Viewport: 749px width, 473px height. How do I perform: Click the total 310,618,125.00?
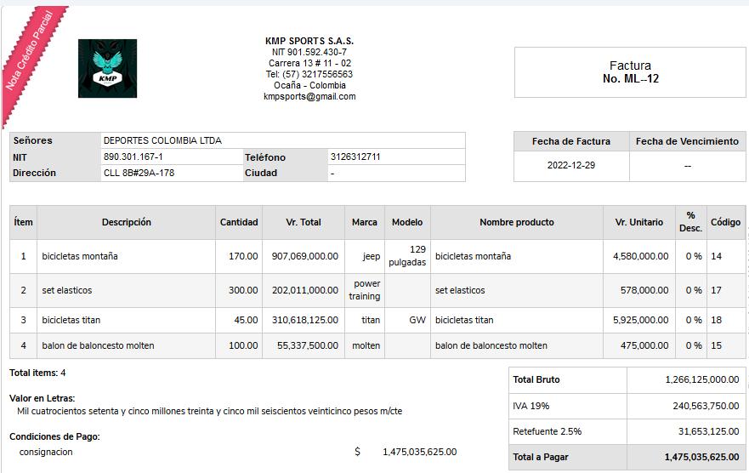click(304, 320)
